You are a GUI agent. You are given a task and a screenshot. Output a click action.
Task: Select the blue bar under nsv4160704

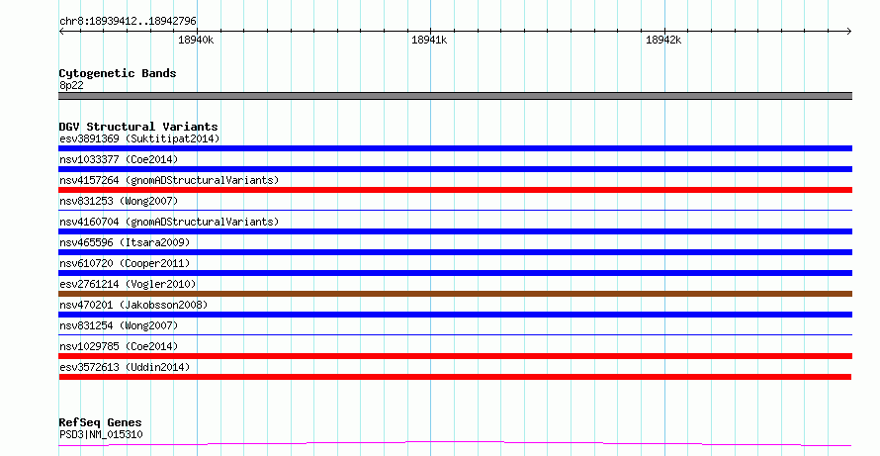click(455, 231)
